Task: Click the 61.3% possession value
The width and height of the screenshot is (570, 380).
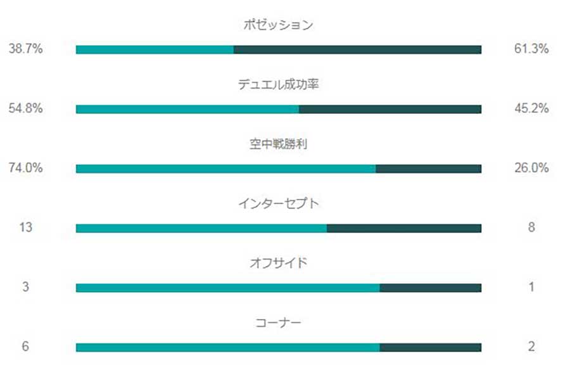Action: (x=531, y=49)
